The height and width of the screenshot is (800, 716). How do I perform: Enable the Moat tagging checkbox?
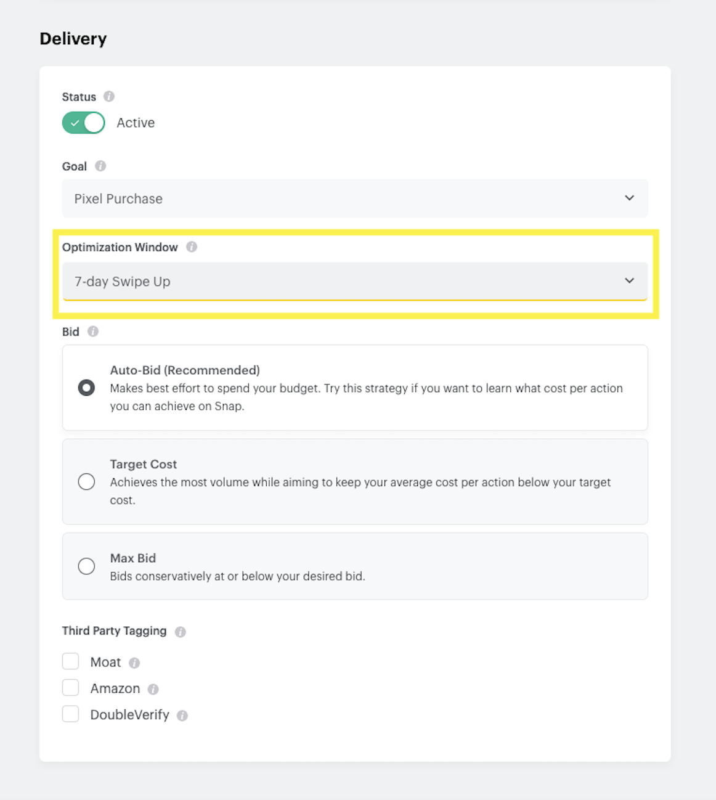pos(70,661)
